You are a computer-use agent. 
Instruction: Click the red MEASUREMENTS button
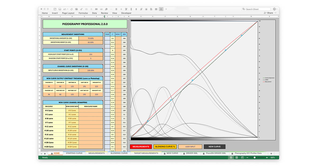click(141, 147)
